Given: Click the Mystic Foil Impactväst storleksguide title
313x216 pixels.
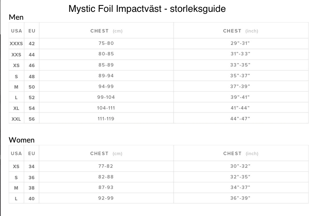Looking at the screenshot, I should (x=147, y=9).
